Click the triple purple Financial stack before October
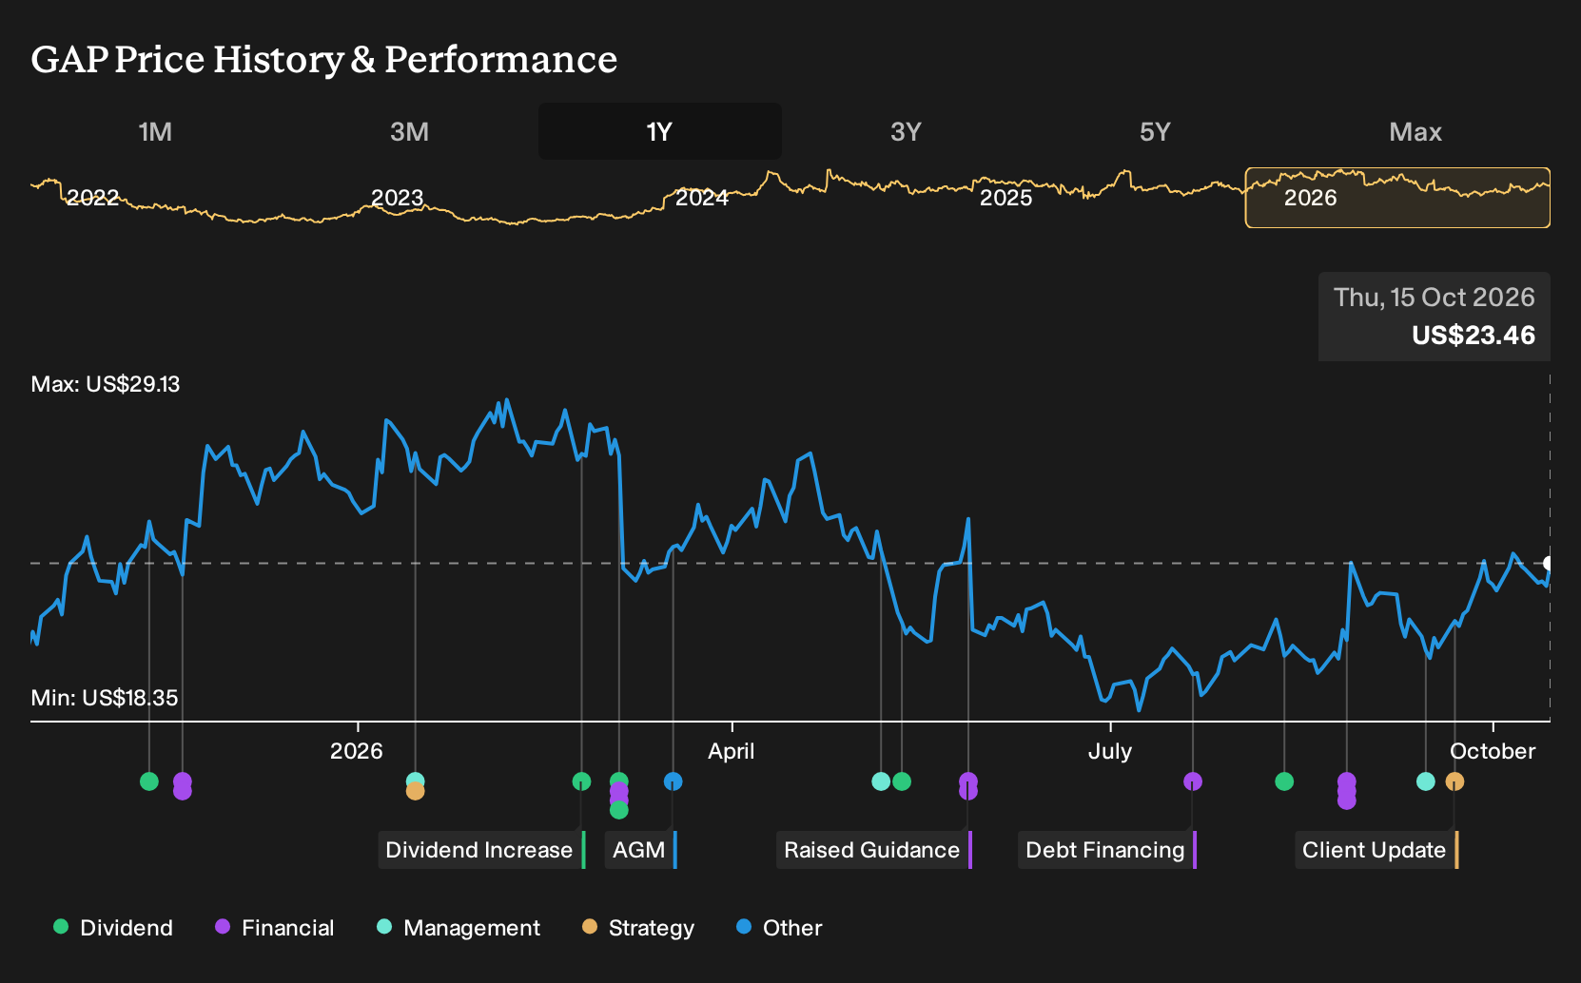The image size is (1581, 983). [1347, 791]
